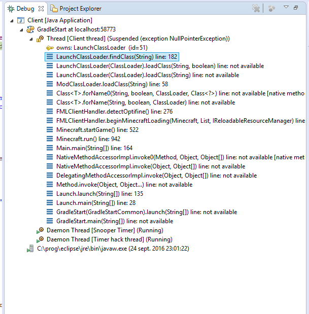
Task: Collapse the Client Java Application node
Action: tap(12, 20)
